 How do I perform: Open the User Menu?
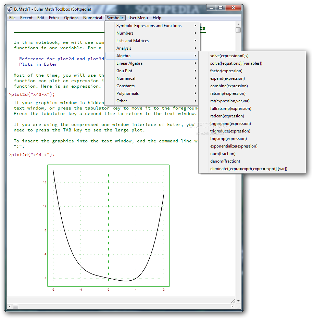tap(138, 18)
